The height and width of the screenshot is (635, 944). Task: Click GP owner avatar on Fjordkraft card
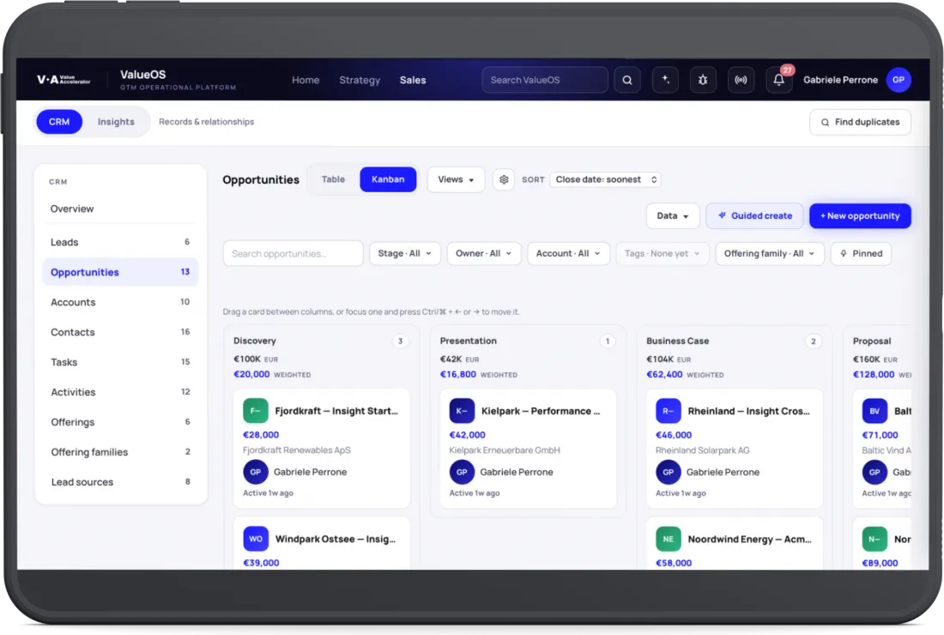tap(255, 472)
